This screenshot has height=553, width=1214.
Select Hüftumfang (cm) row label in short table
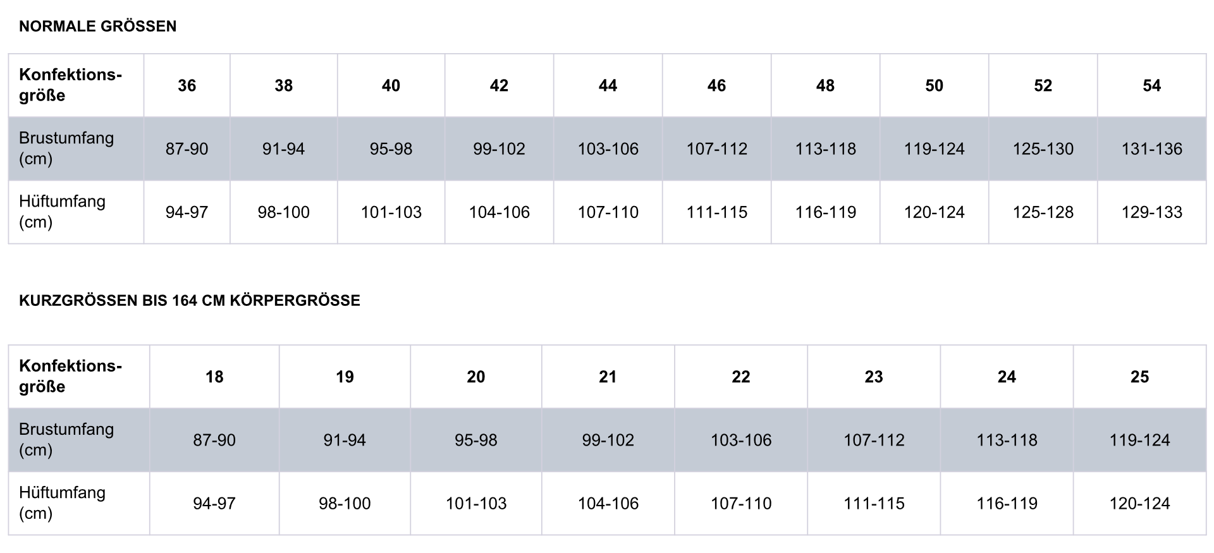pyautogui.click(x=62, y=503)
